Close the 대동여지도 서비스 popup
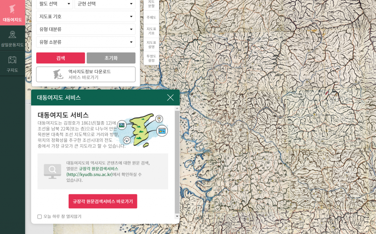 pos(170,97)
